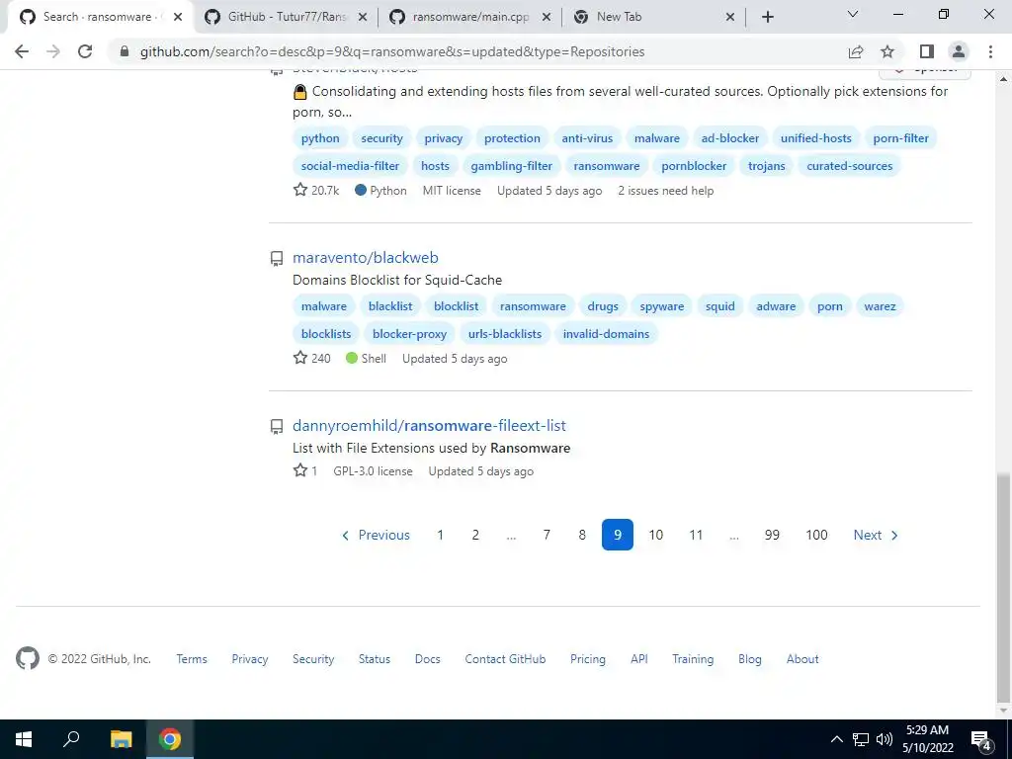
Task: Click the lock icon in address bar
Action: [x=125, y=51]
